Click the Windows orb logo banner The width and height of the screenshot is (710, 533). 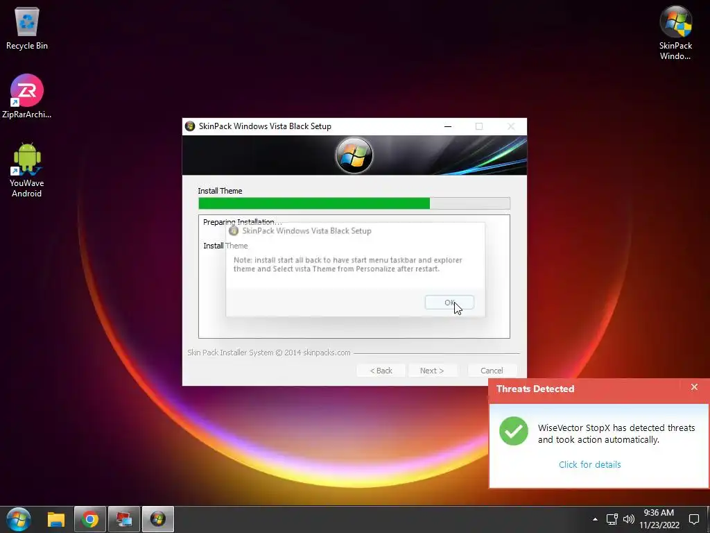click(354, 155)
